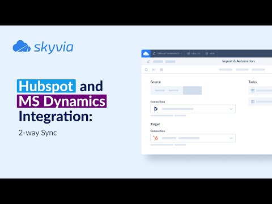Open the OBJECTS menu in header
This screenshot has height=204, width=272.
click(x=194, y=54)
